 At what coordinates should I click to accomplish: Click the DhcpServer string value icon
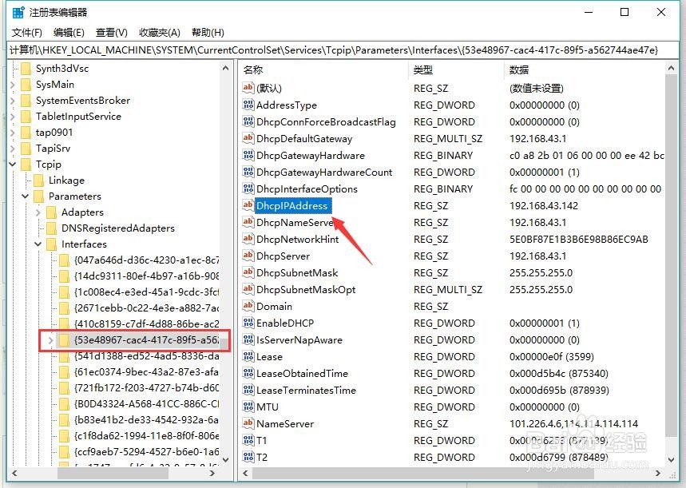[248, 256]
